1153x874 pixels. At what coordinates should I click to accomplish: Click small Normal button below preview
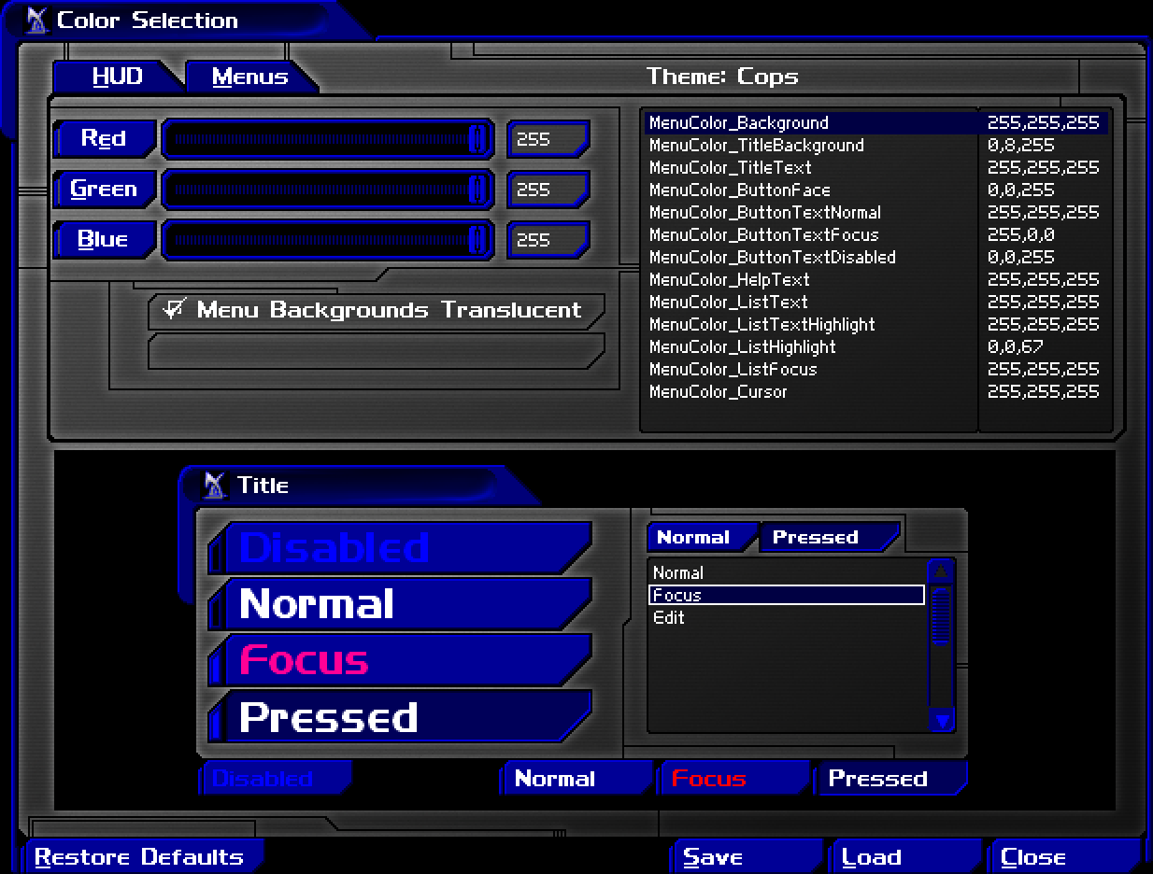576,778
